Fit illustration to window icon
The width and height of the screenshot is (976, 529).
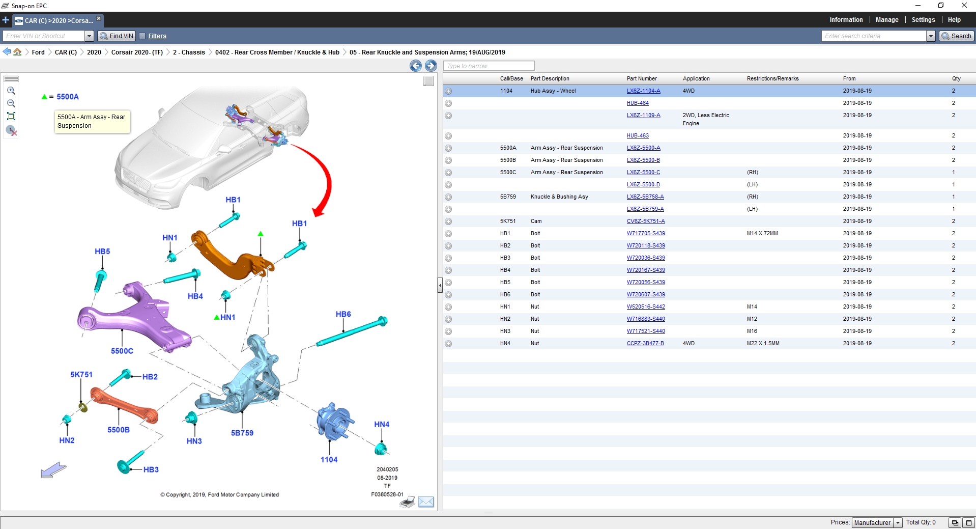point(11,116)
